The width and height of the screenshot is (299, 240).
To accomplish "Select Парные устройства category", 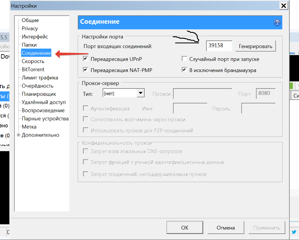I will [45, 119].
